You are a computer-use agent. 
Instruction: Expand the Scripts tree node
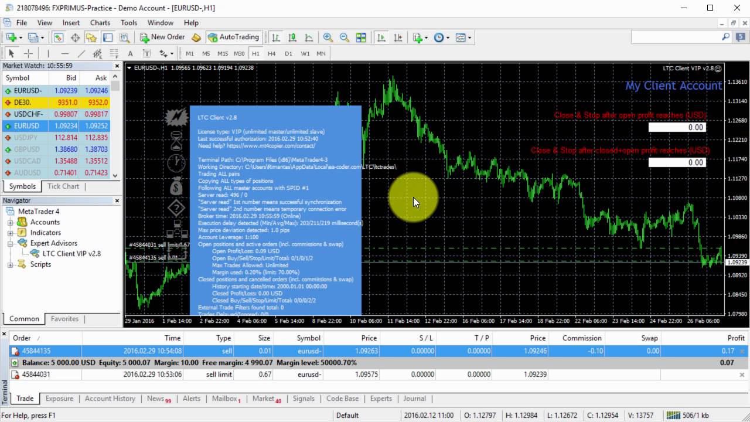10,264
